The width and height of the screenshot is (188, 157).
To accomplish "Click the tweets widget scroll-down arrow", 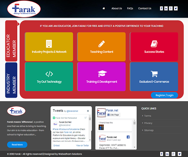I will (x=90, y=140).
